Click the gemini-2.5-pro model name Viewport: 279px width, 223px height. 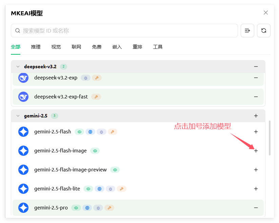[x=51, y=208]
